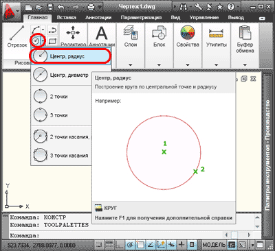Expand the Блок panel arrow

click(x=159, y=65)
